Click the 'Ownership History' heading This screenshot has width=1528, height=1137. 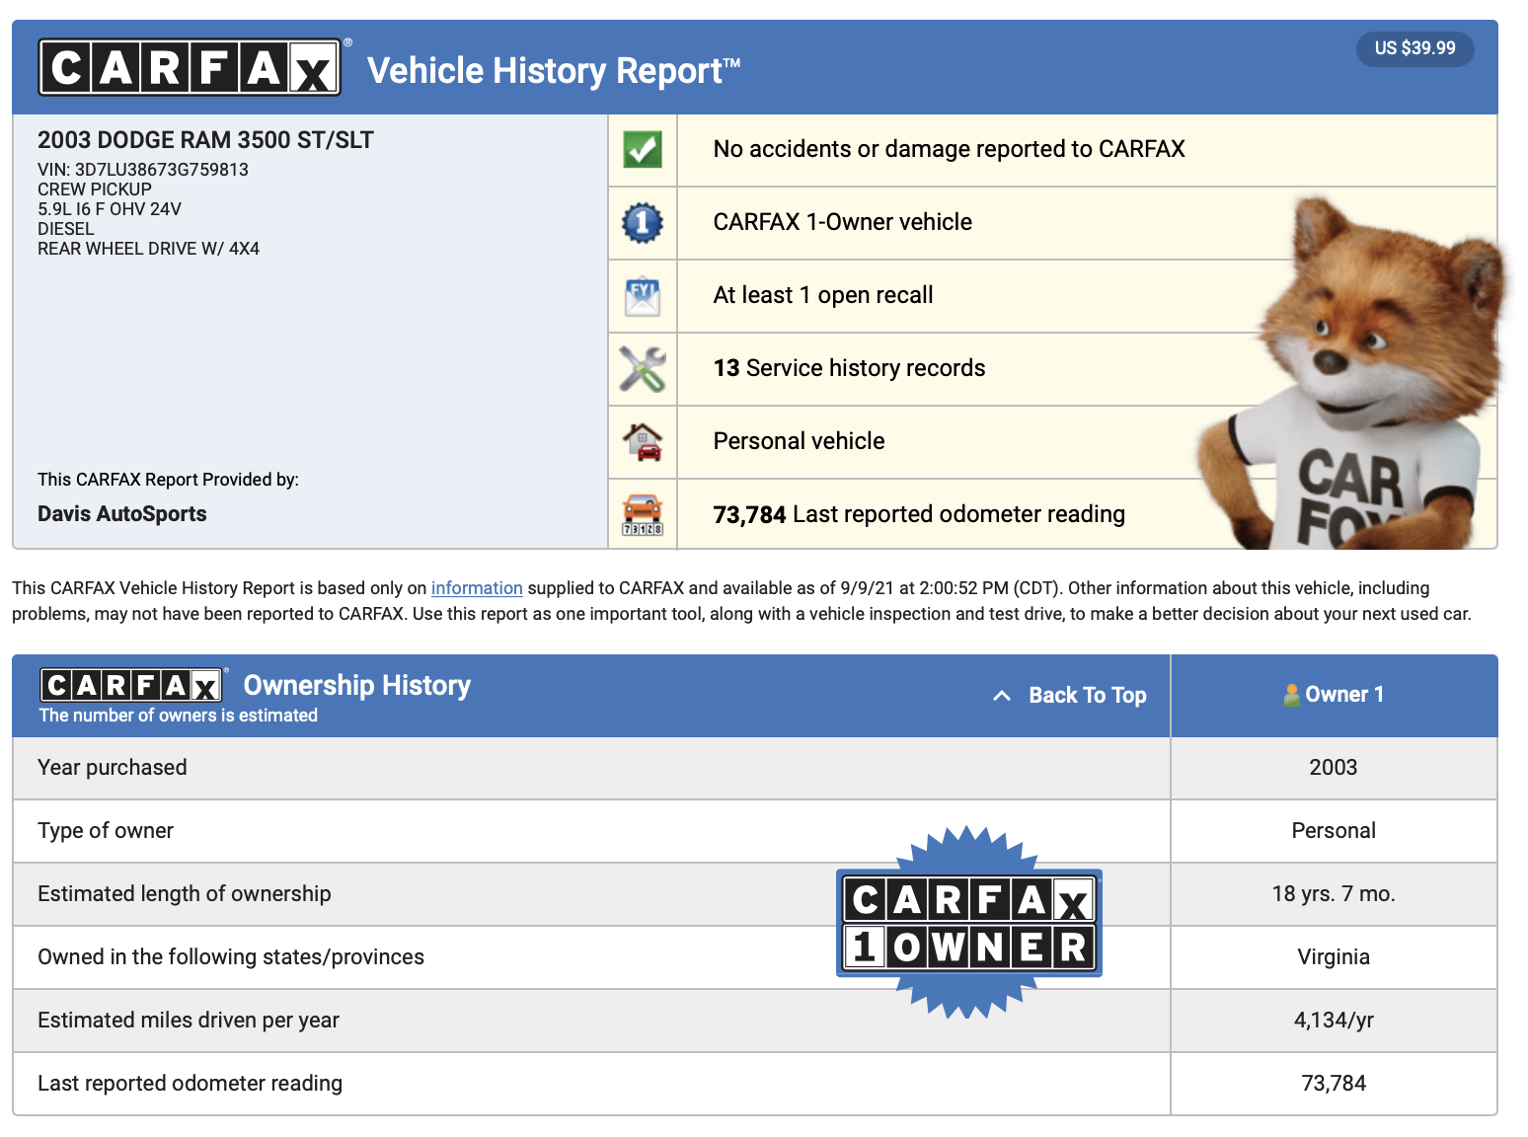357,685
